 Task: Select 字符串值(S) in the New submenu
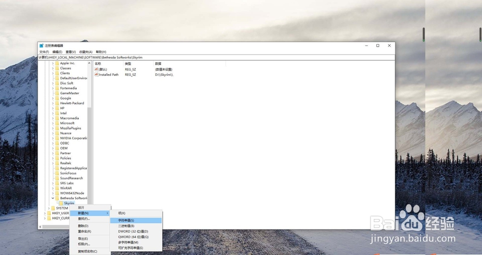pyautogui.click(x=136, y=220)
